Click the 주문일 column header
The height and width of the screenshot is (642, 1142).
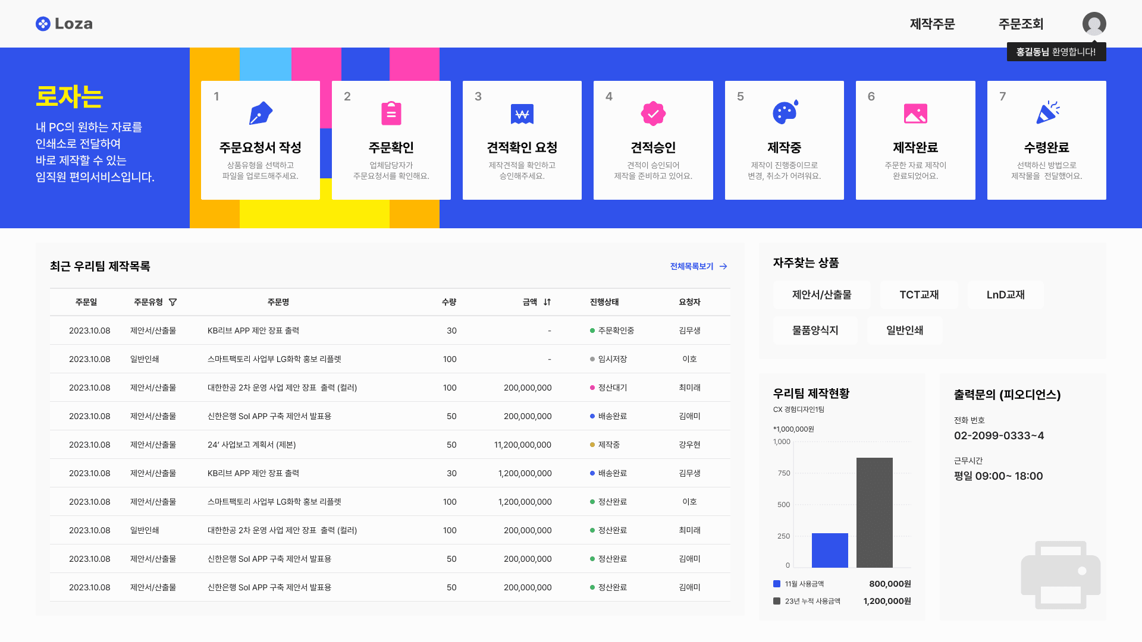click(86, 302)
